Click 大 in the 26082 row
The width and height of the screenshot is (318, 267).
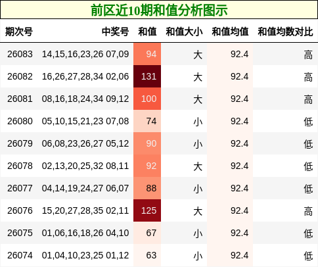point(198,77)
